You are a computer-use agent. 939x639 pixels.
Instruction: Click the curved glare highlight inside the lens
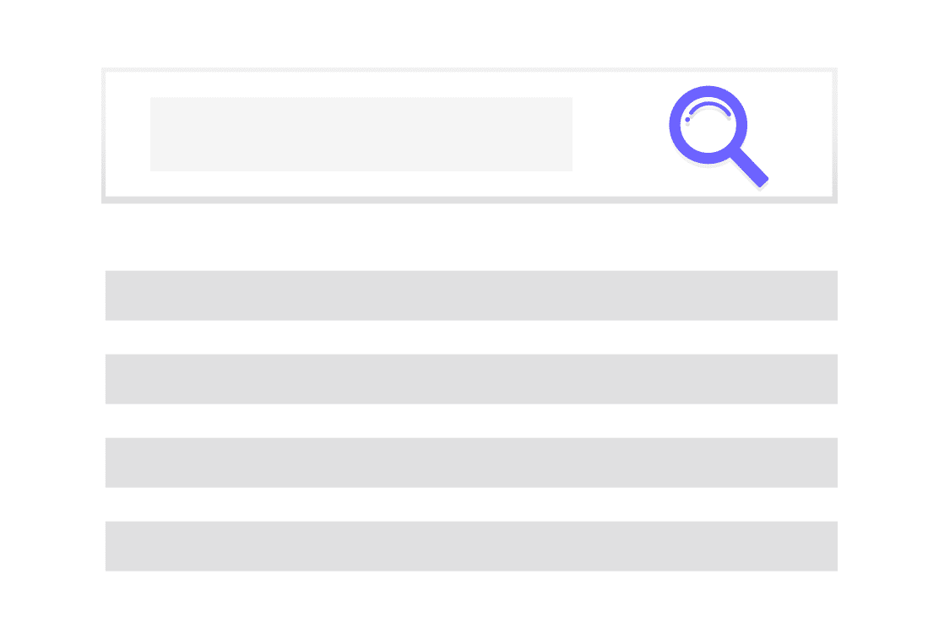tap(709, 108)
